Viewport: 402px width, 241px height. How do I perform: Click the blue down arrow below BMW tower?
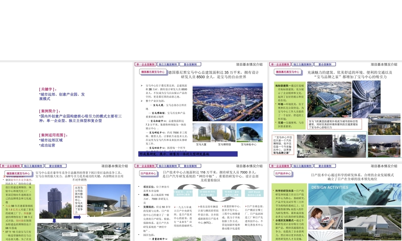pos(54,221)
